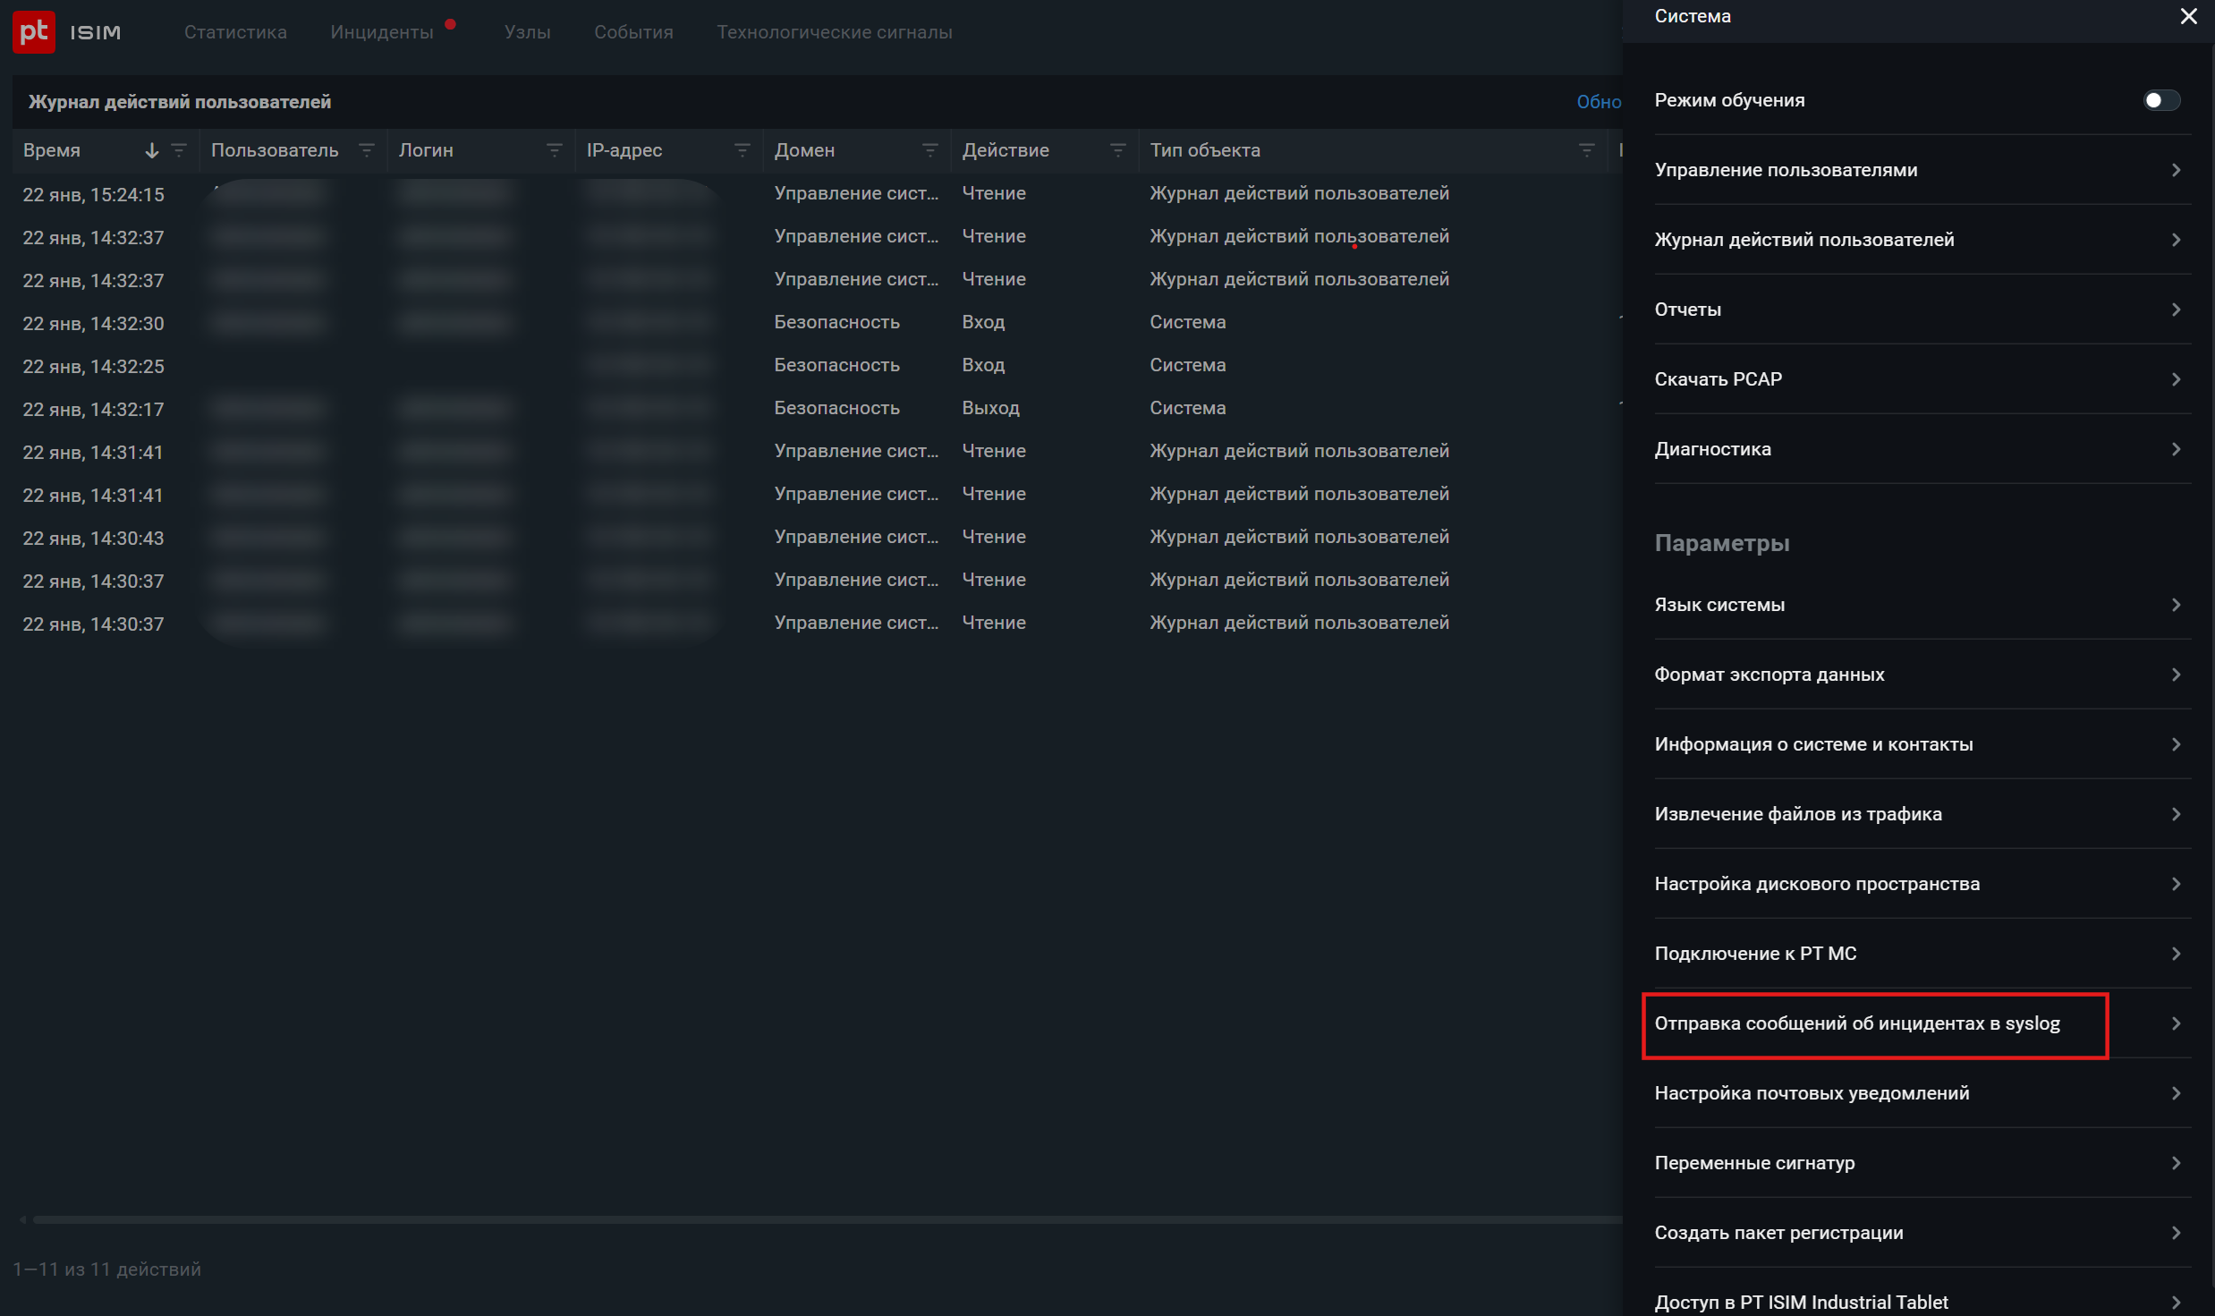Open the filter on the Логин column

click(555, 149)
